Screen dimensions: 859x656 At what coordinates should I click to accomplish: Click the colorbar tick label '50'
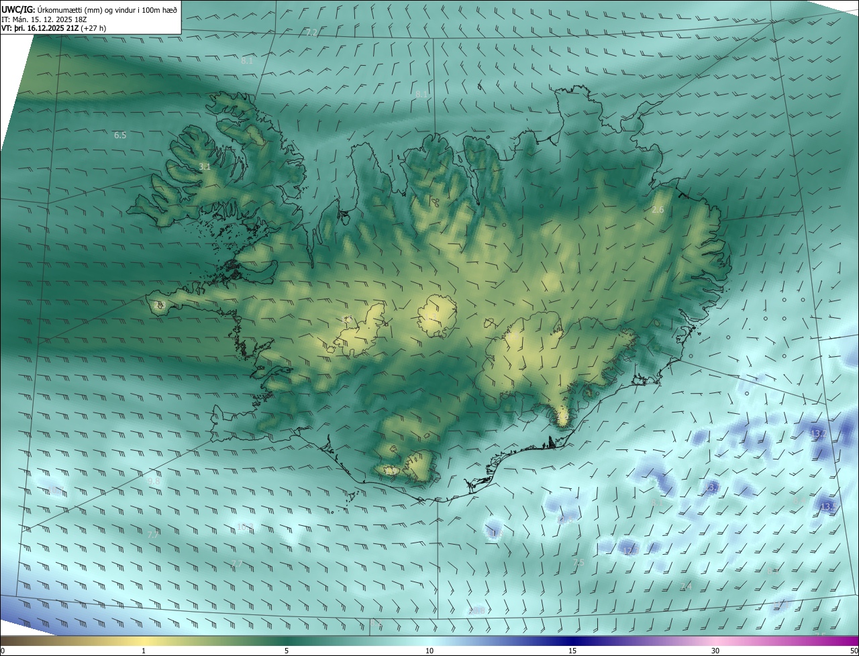pos(854,651)
